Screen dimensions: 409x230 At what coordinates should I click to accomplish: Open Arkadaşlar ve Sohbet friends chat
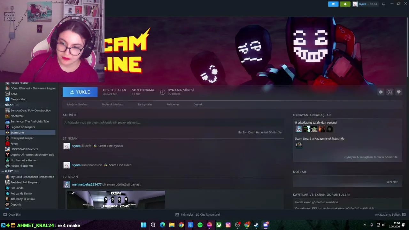(390, 215)
